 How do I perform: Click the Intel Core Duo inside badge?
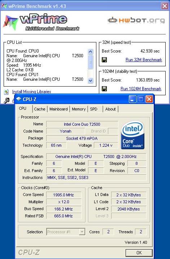click(132, 135)
